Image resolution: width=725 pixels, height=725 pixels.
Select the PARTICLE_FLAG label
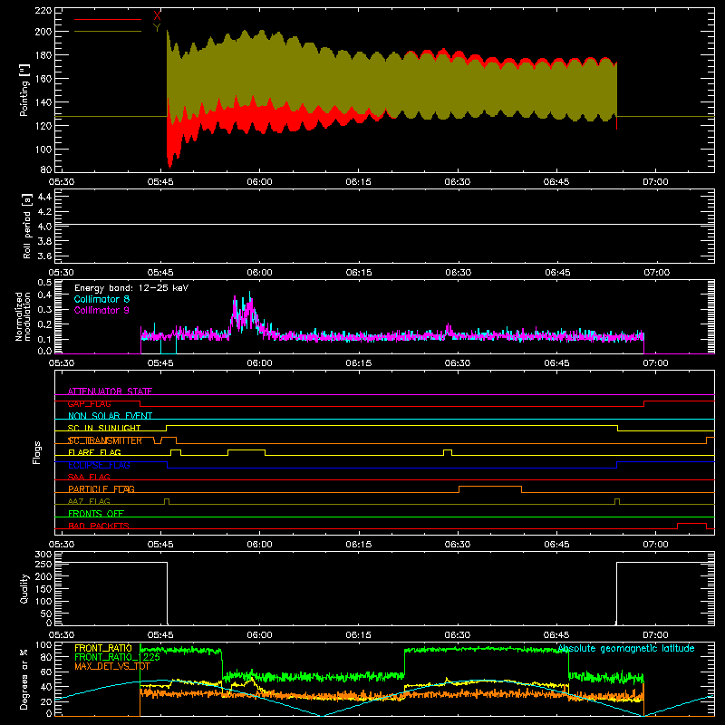point(101,488)
